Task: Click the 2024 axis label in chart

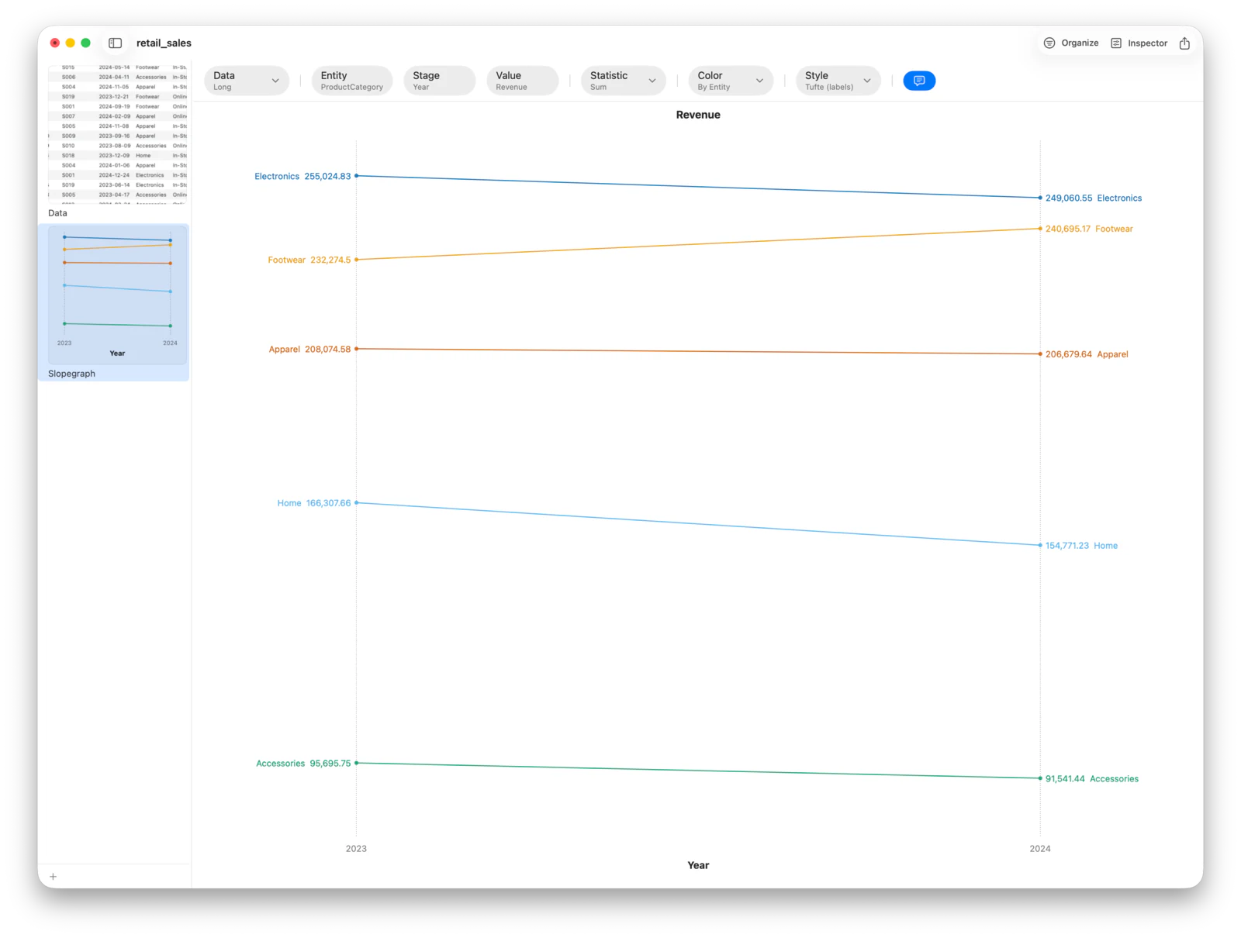Action: [1040, 849]
